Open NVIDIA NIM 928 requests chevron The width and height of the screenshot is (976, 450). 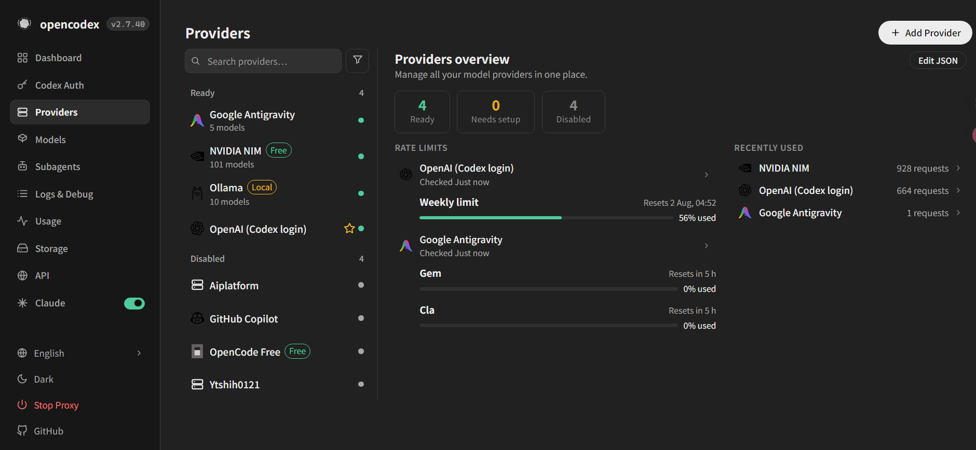[x=958, y=168]
